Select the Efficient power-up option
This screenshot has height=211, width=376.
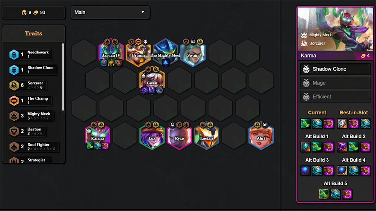[335, 97]
